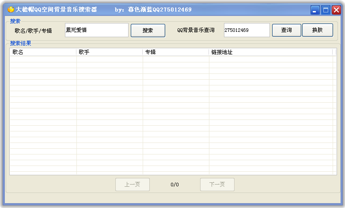This screenshot has height=208, width=345.
Task: Sort by 链接地址 column header
Action: [271, 52]
